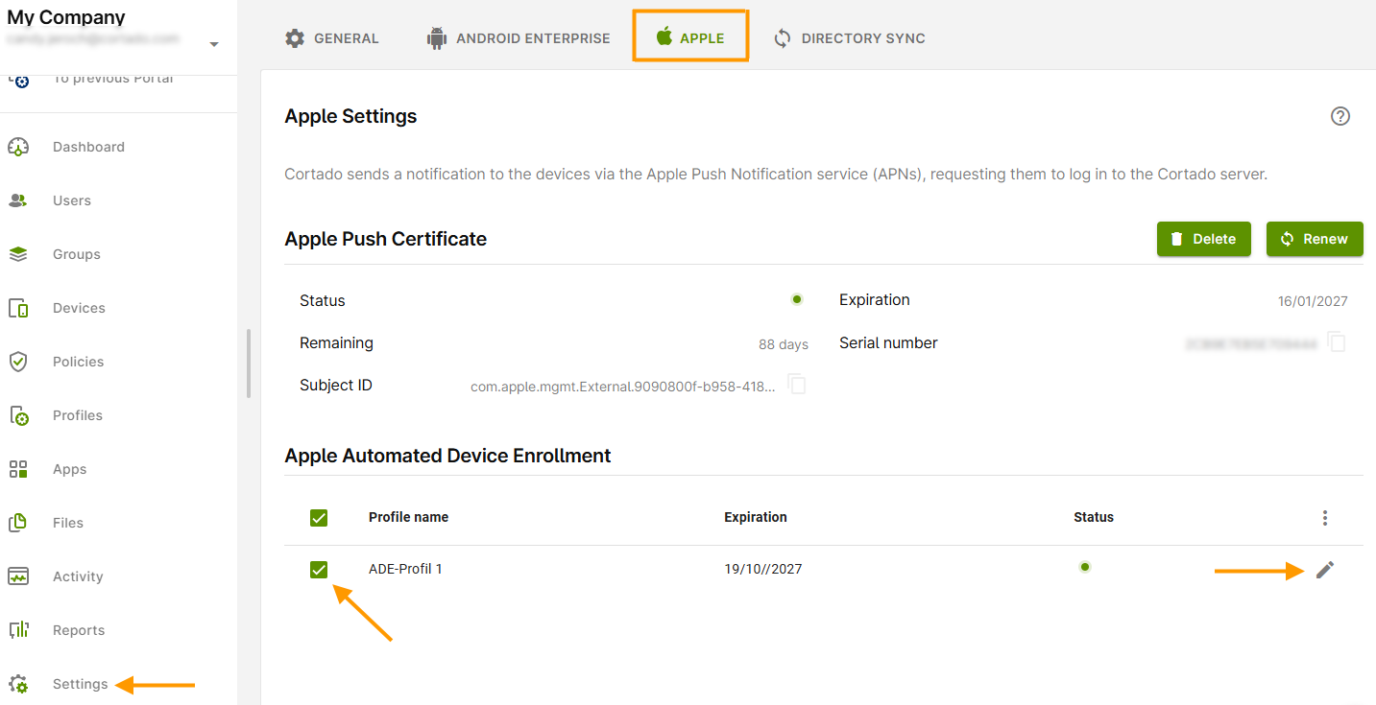Click the com.apple.mgmt.External Subject ID text

623,387
